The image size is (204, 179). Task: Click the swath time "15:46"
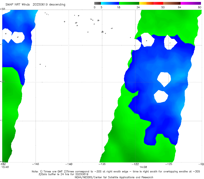[x=5, y=167]
